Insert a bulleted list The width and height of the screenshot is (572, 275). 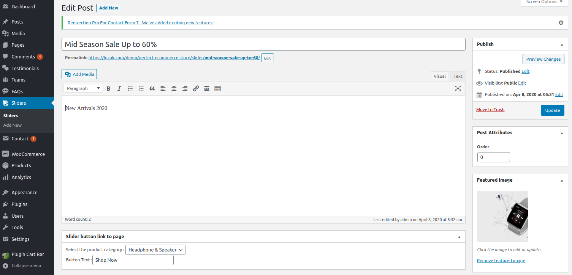(x=130, y=88)
